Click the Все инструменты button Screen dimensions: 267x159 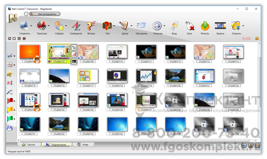tap(45, 14)
